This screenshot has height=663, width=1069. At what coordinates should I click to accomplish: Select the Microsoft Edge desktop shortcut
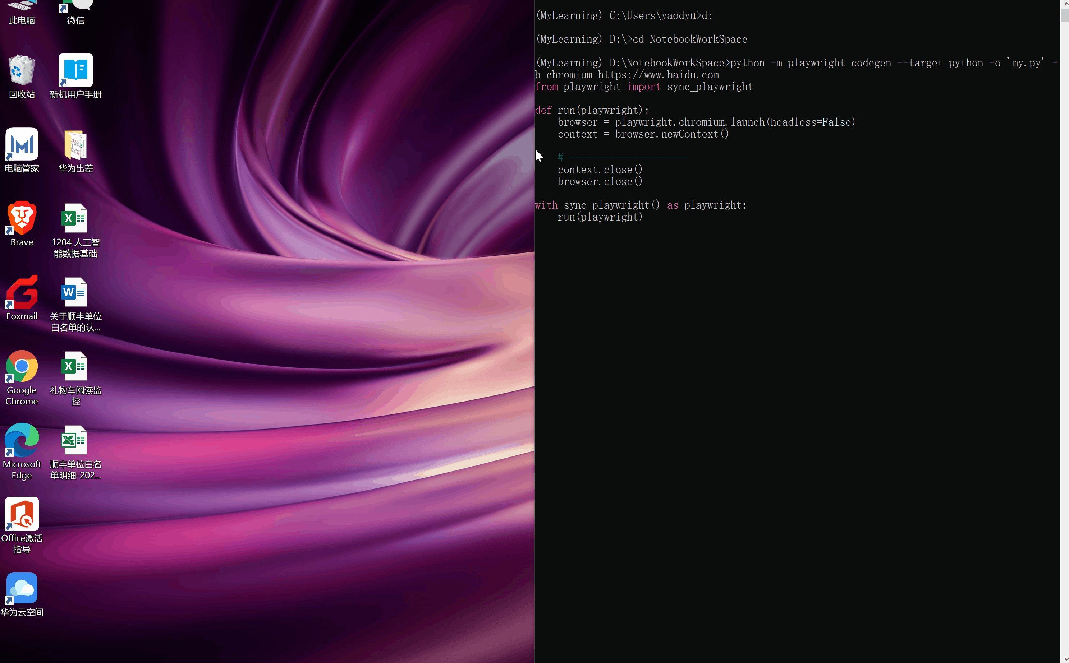[22, 441]
